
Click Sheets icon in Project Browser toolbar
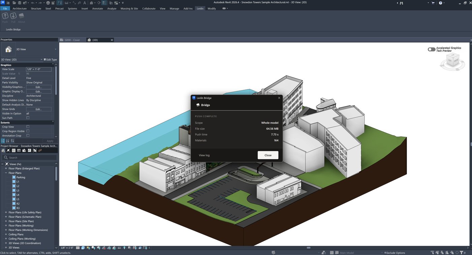coord(24,150)
